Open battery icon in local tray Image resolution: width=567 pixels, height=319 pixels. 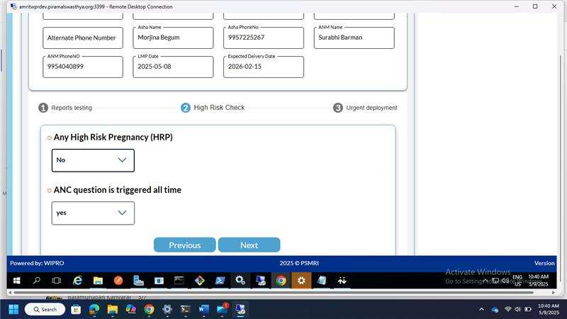point(528,309)
